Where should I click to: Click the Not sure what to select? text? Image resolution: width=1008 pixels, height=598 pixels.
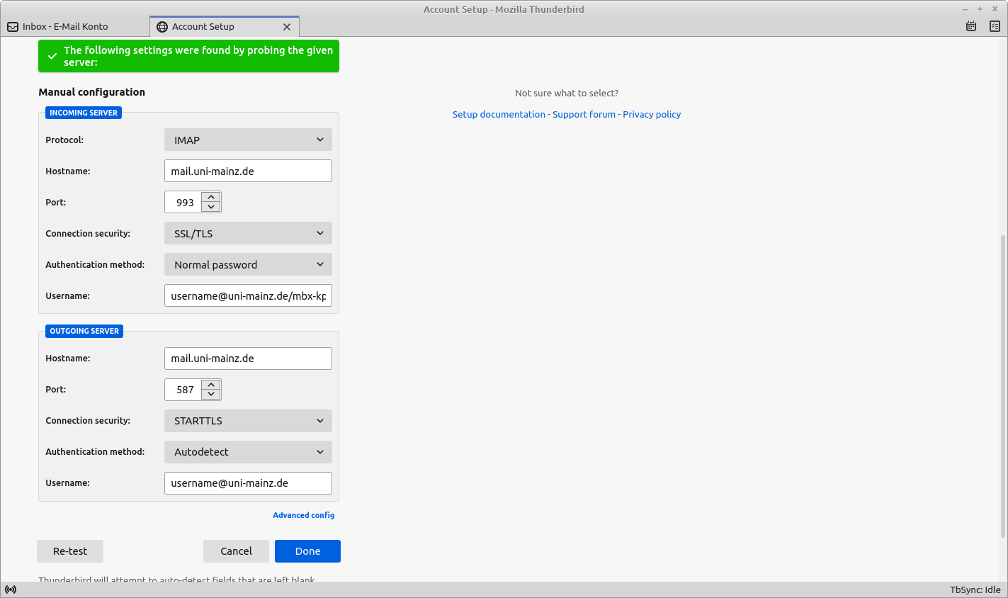(x=567, y=93)
